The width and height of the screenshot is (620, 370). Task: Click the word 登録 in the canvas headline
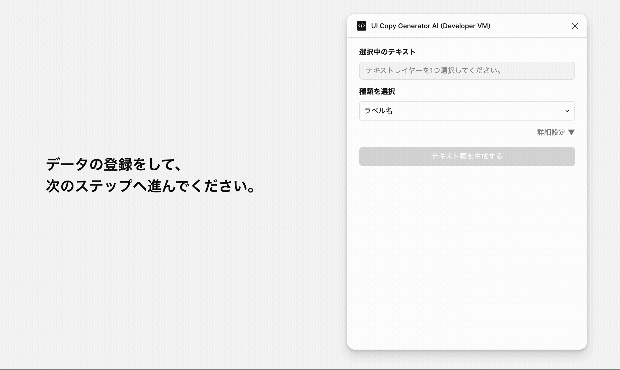tap(118, 164)
